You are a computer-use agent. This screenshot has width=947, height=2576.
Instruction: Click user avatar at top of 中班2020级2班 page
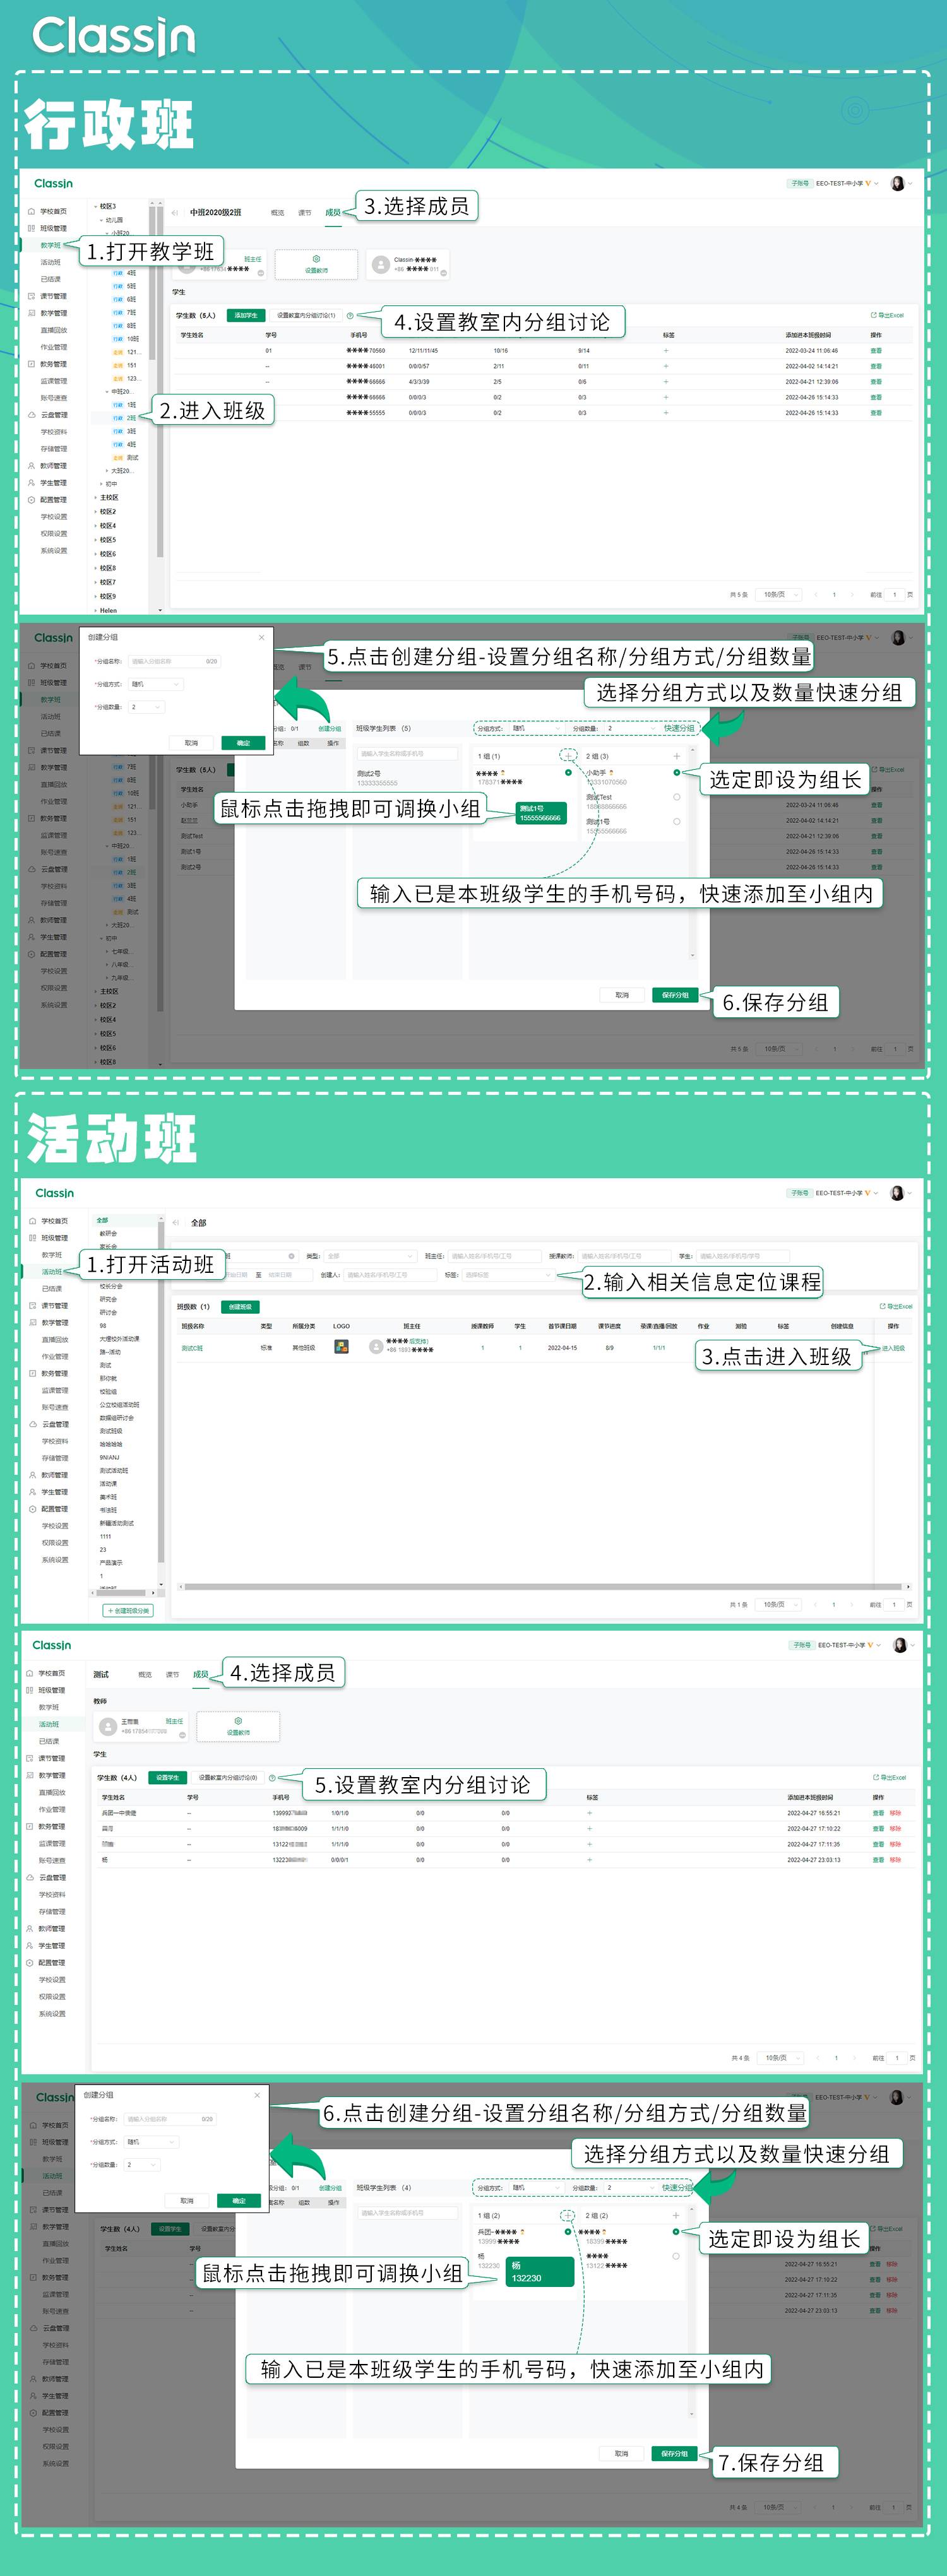coord(897,184)
